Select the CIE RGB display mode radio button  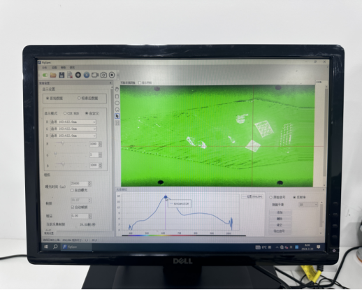65,113
